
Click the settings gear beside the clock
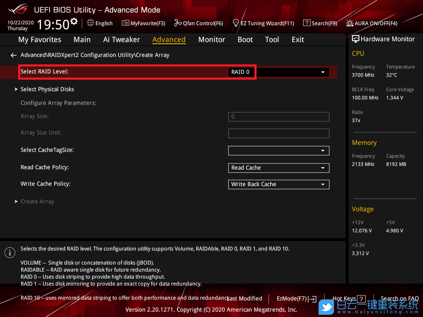click(x=74, y=21)
